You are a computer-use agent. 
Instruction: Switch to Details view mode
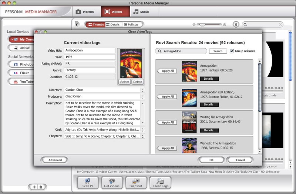pos(113,24)
